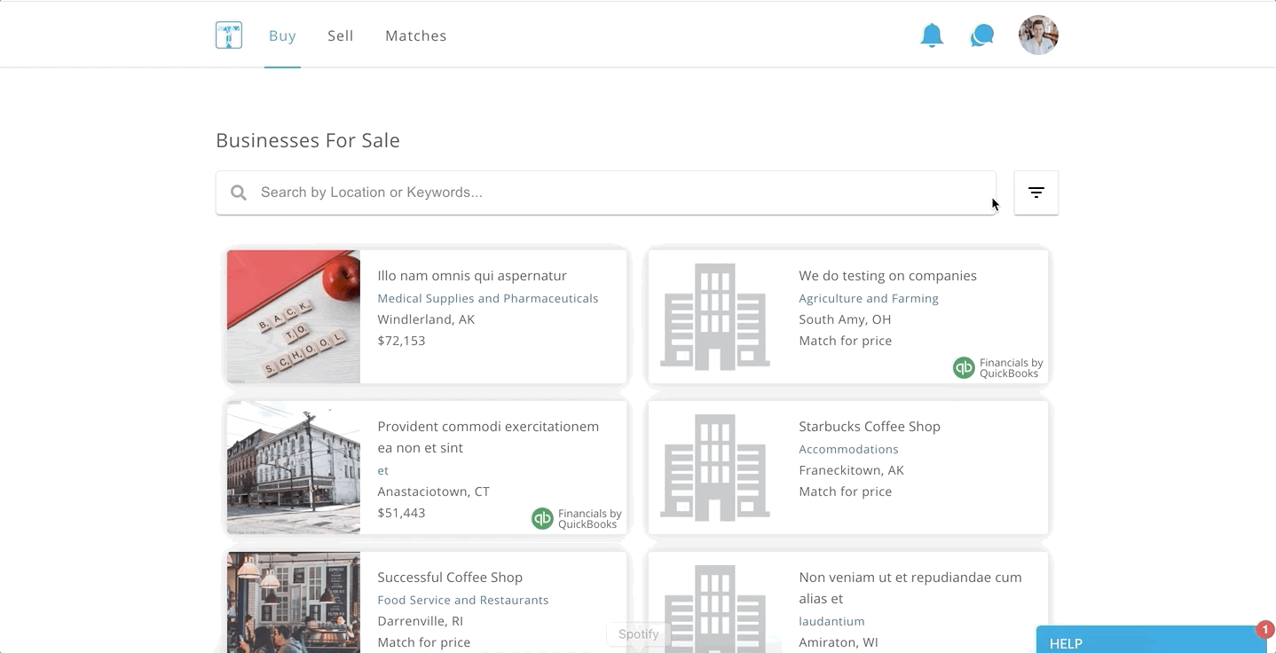This screenshot has height=653, width=1276.
Task: Click the app logo in the header
Action: click(x=229, y=35)
